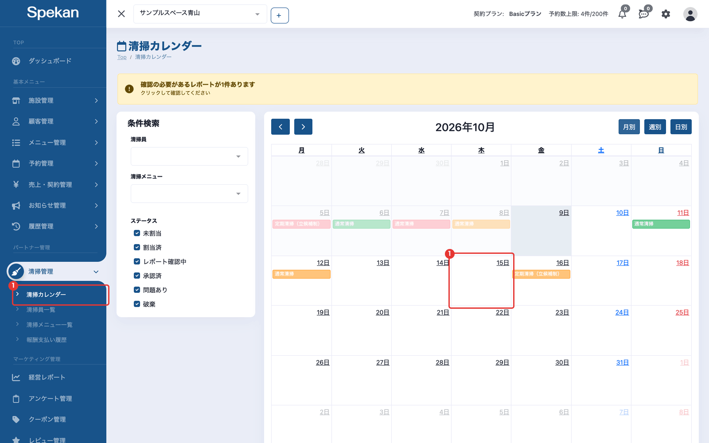Open the chat messages icon
The image size is (709, 443).
643,14
